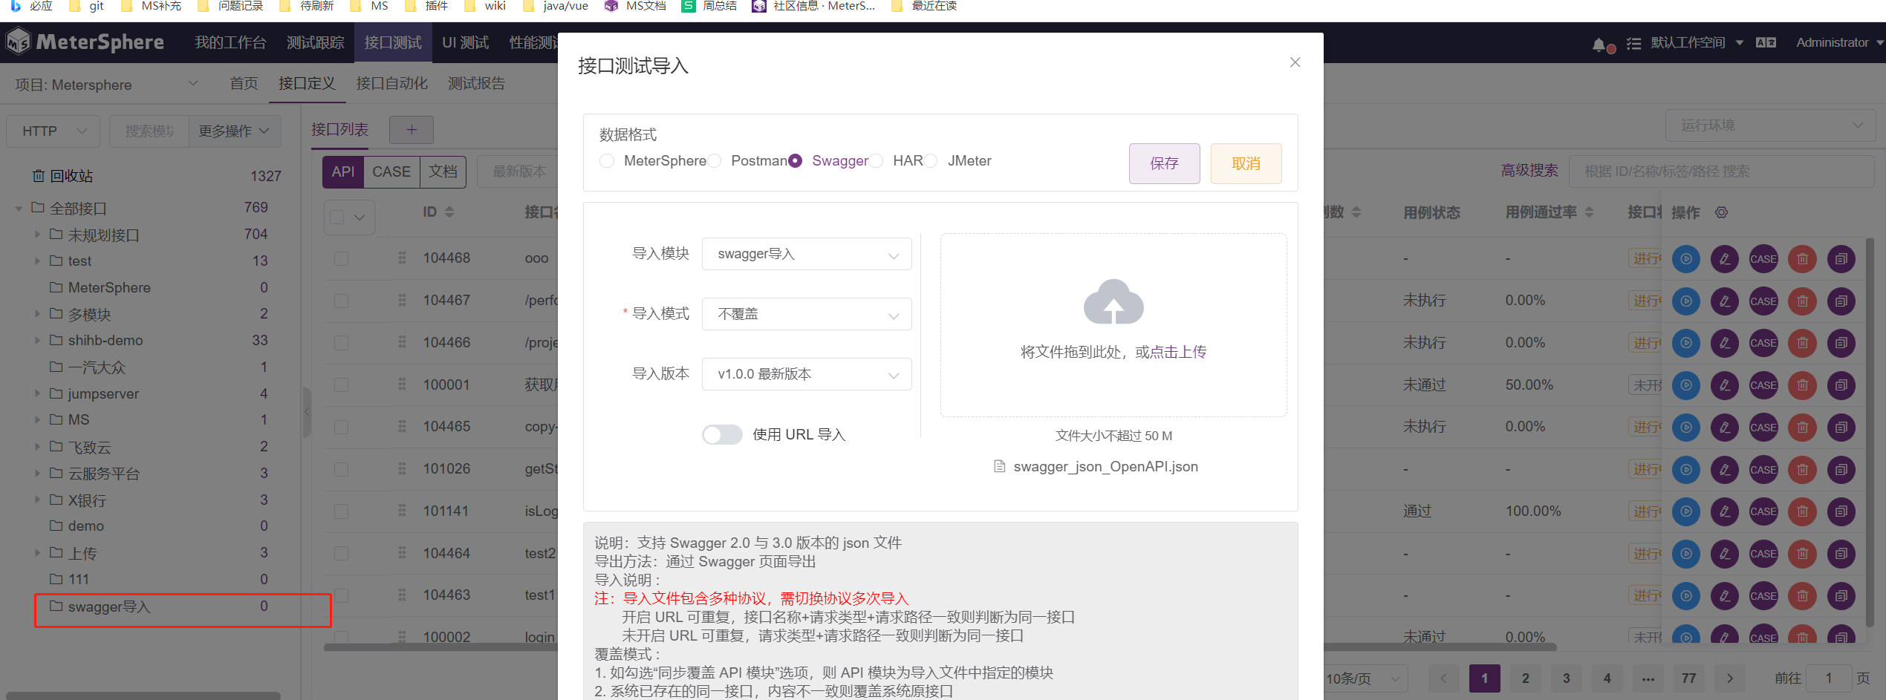
Task: Run API 104468 using the blue play icon
Action: pyautogui.click(x=1686, y=258)
